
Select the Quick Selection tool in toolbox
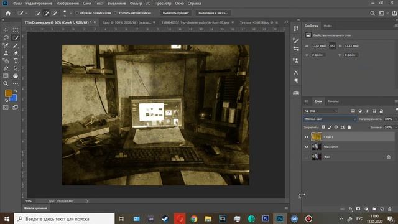pyautogui.click(x=16, y=38)
